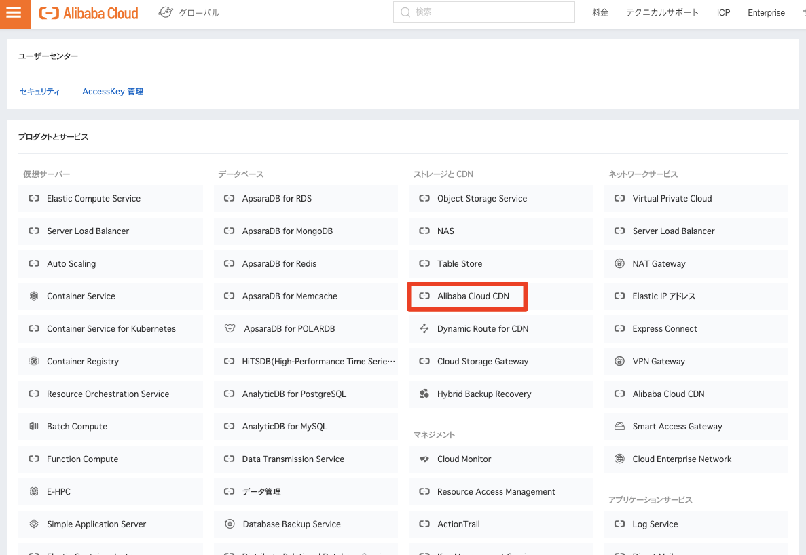Click the search magnifier icon
The width and height of the screenshot is (806, 555).
click(x=405, y=12)
